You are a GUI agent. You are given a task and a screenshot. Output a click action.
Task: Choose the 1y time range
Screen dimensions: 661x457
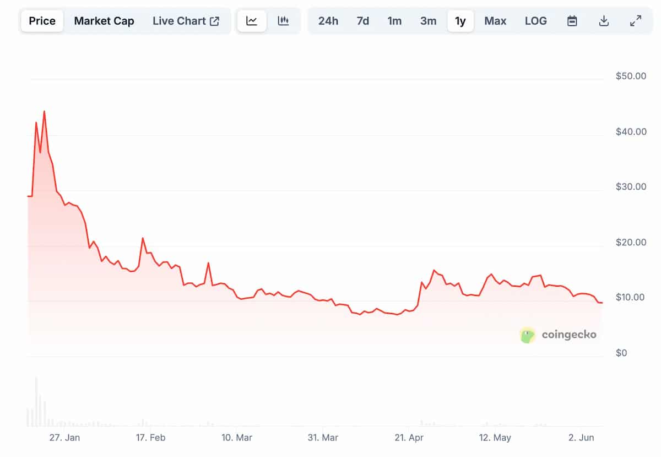tap(460, 21)
